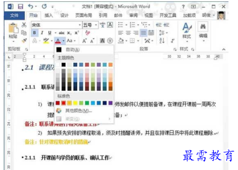Select the Format Painter brush

pos(24,40)
